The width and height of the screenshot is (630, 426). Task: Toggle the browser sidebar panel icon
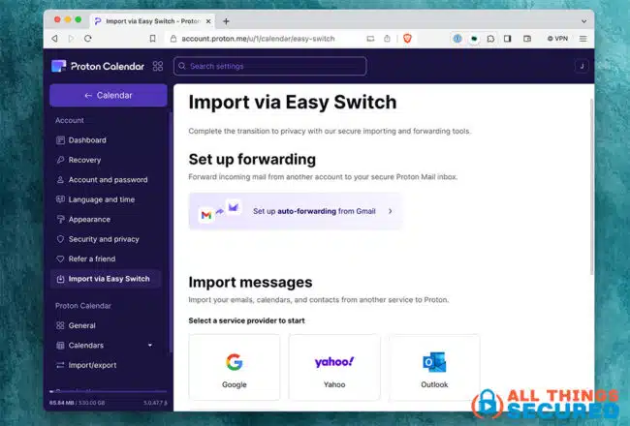(506, 39)
